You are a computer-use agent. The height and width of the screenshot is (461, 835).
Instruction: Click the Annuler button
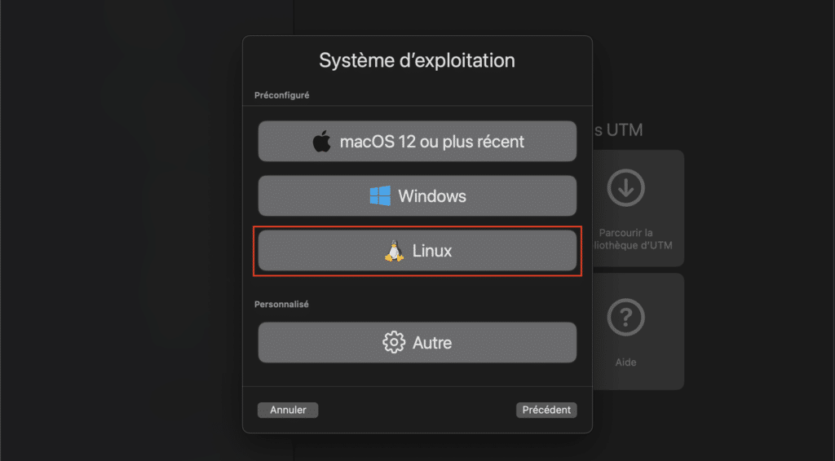coord(288,410)
